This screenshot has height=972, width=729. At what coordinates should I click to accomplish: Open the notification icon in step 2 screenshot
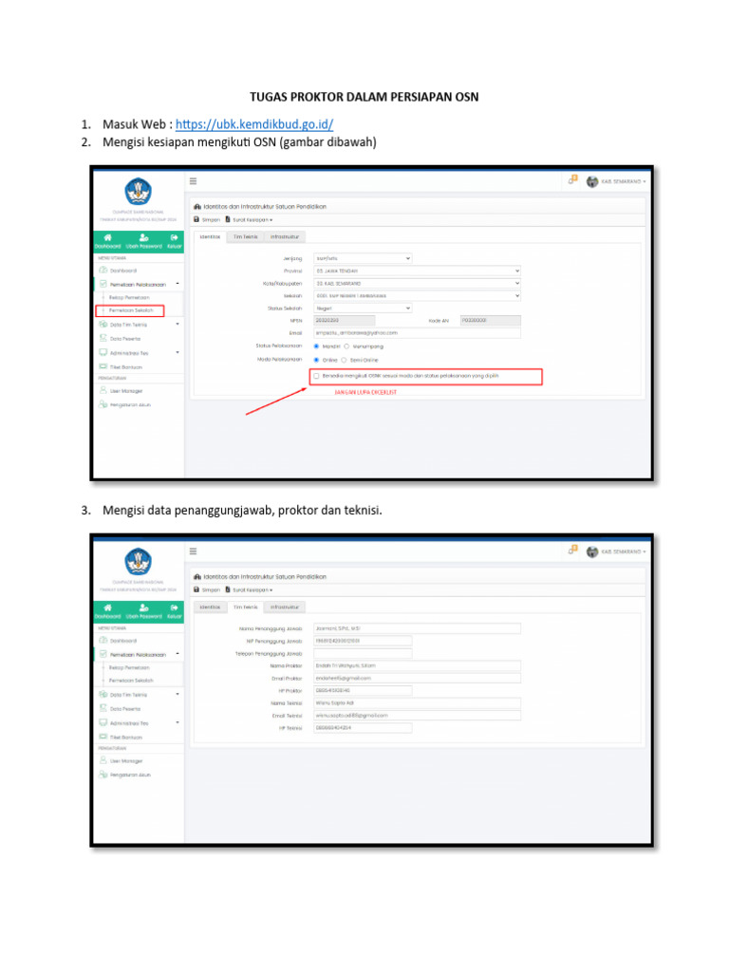(572, 179)
